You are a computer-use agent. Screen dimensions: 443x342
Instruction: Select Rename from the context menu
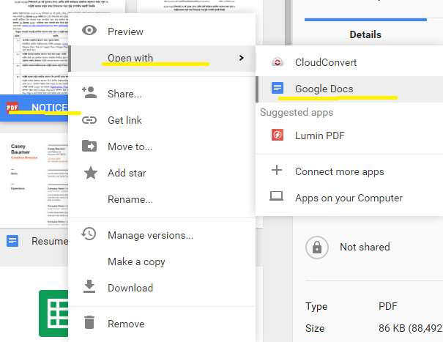[130, 199]
